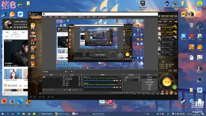
Task: Click the golden 开始 button in game
Action: pos(167,82)
